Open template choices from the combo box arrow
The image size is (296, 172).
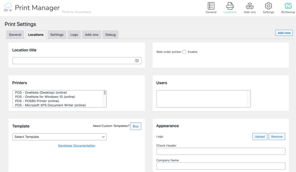103,137
